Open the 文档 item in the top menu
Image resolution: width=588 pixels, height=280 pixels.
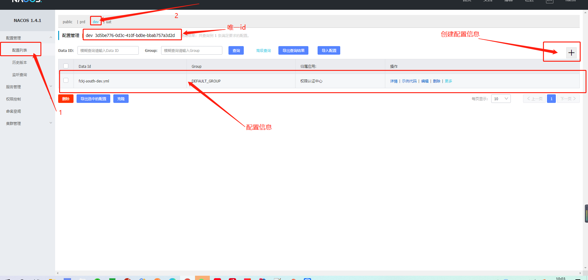pyautogui.click(x=488, y=2)
